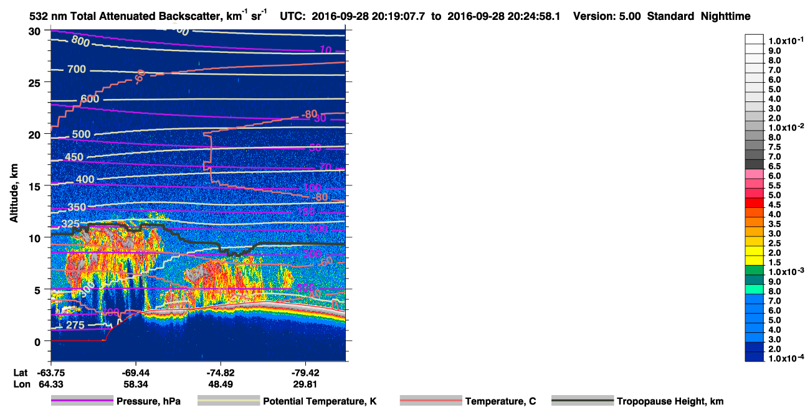The width and height of the screenshot is (810, 415).
Task: Click the word 'Standard' in the header
Action: coord(672,16)
